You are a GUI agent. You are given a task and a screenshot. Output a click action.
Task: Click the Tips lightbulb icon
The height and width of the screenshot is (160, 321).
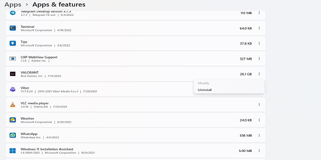(13, 44)
